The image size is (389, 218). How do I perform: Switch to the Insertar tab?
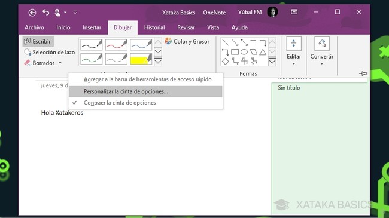coord(92,27)
